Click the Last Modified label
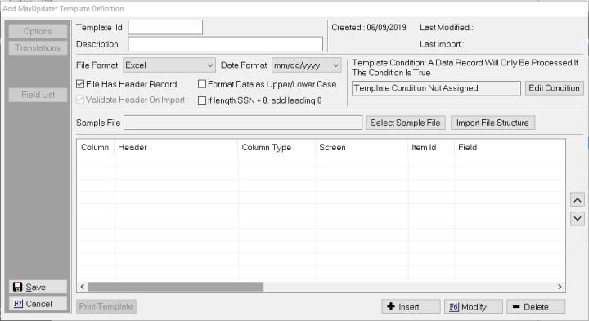589x321 pixels. click(447, 28)
